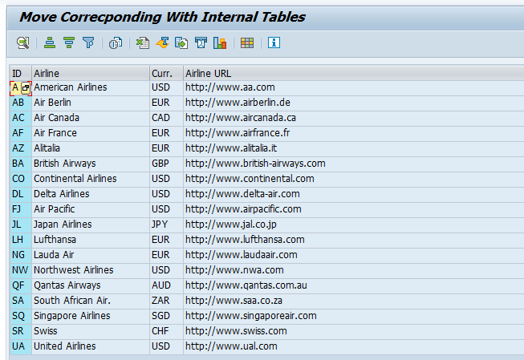Display the bar chart graphic
The width and height of the screenshot is (524, 360).
[x=220, y=42]
